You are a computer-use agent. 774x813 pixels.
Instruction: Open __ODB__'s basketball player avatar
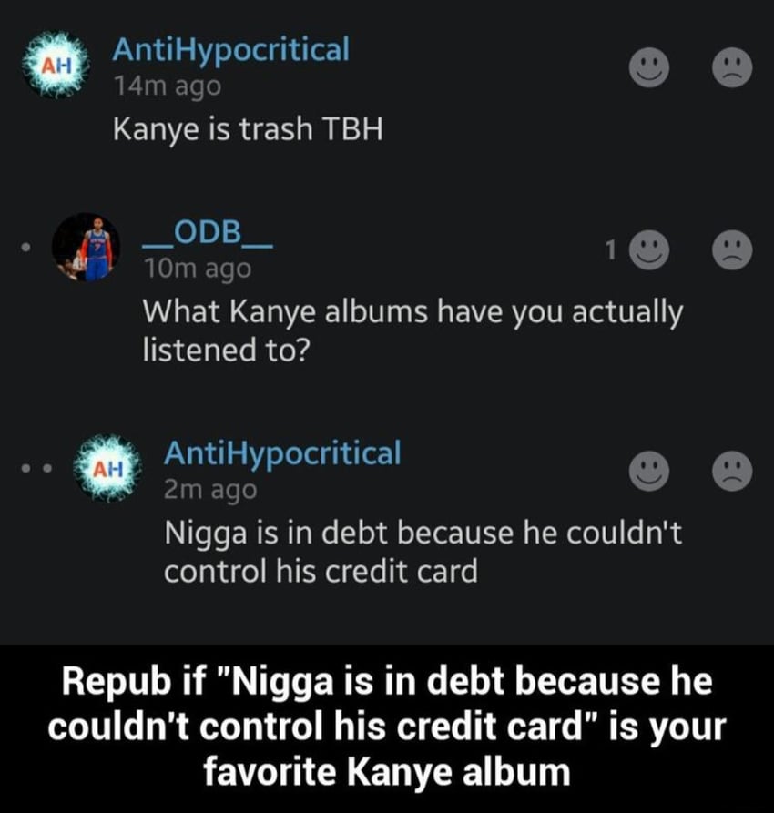coord(87,248)
